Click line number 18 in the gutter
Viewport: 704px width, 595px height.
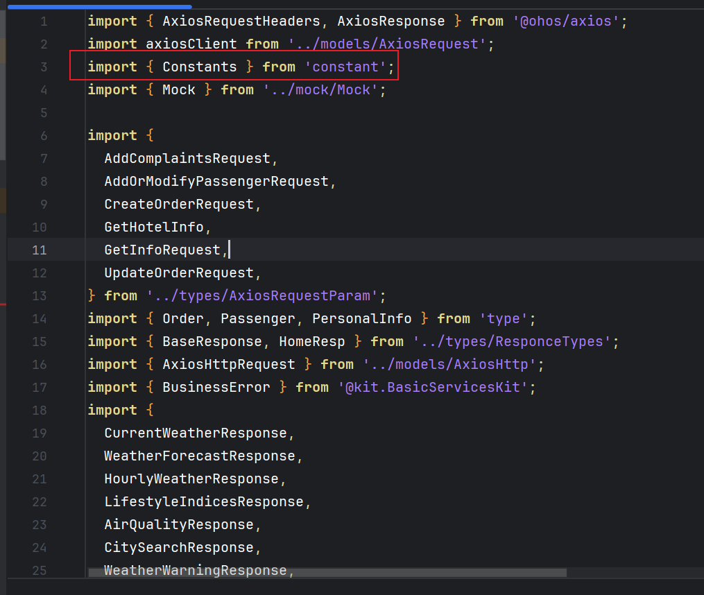click(40, 411)
